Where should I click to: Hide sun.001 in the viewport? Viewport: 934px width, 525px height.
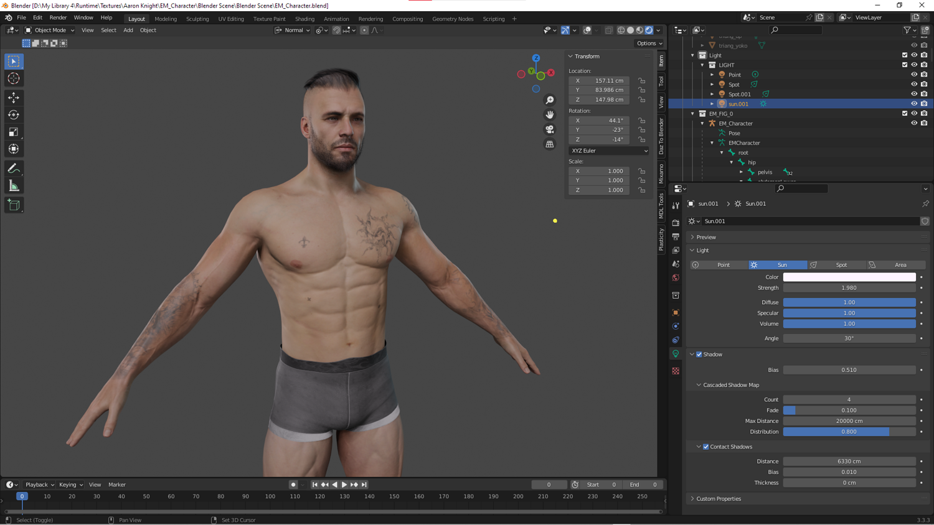[914, 104]
